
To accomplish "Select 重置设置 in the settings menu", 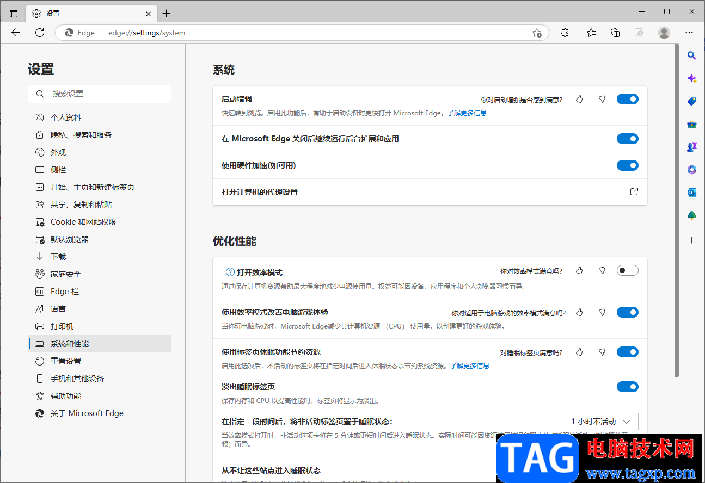I will (x=100, y=361).
